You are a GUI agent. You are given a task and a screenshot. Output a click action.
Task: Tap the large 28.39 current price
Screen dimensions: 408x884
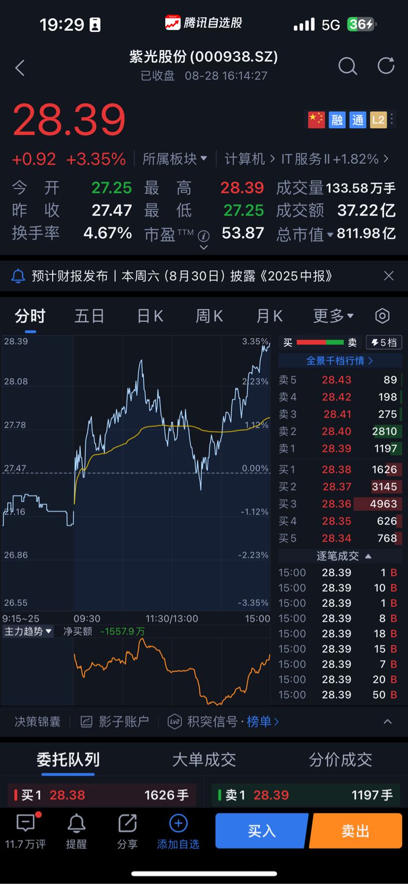click(69, 120)
